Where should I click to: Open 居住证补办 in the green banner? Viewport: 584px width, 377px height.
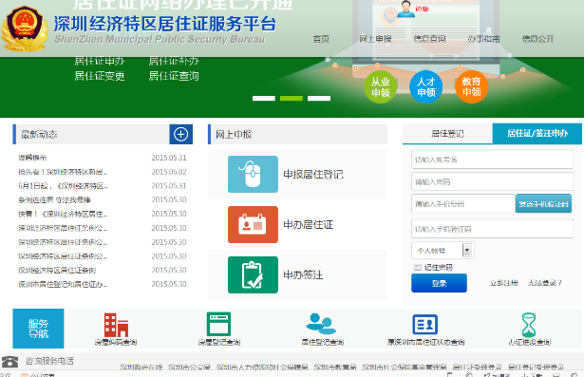tap(174, 61)
